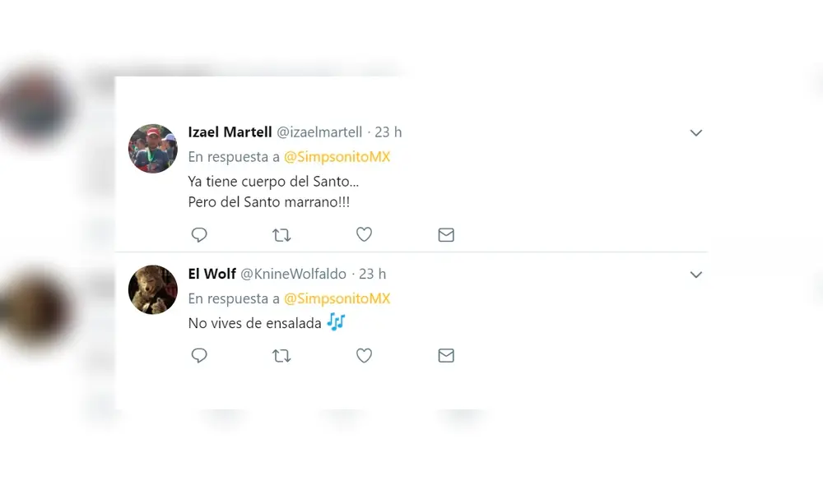This screenshot has width=823, height=485.
Task: Click the musical notes emoji in El Wolf's tweet
Action: tap(336, 323)
